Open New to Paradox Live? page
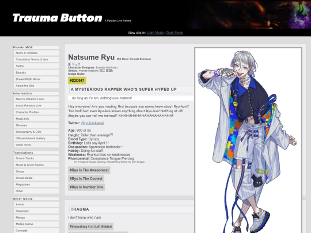The width and height of the screenshot is (311, 233). [36, 99]
